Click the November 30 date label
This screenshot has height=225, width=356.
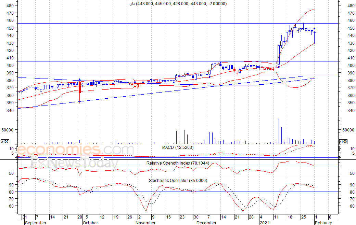[x=196, y=217]
